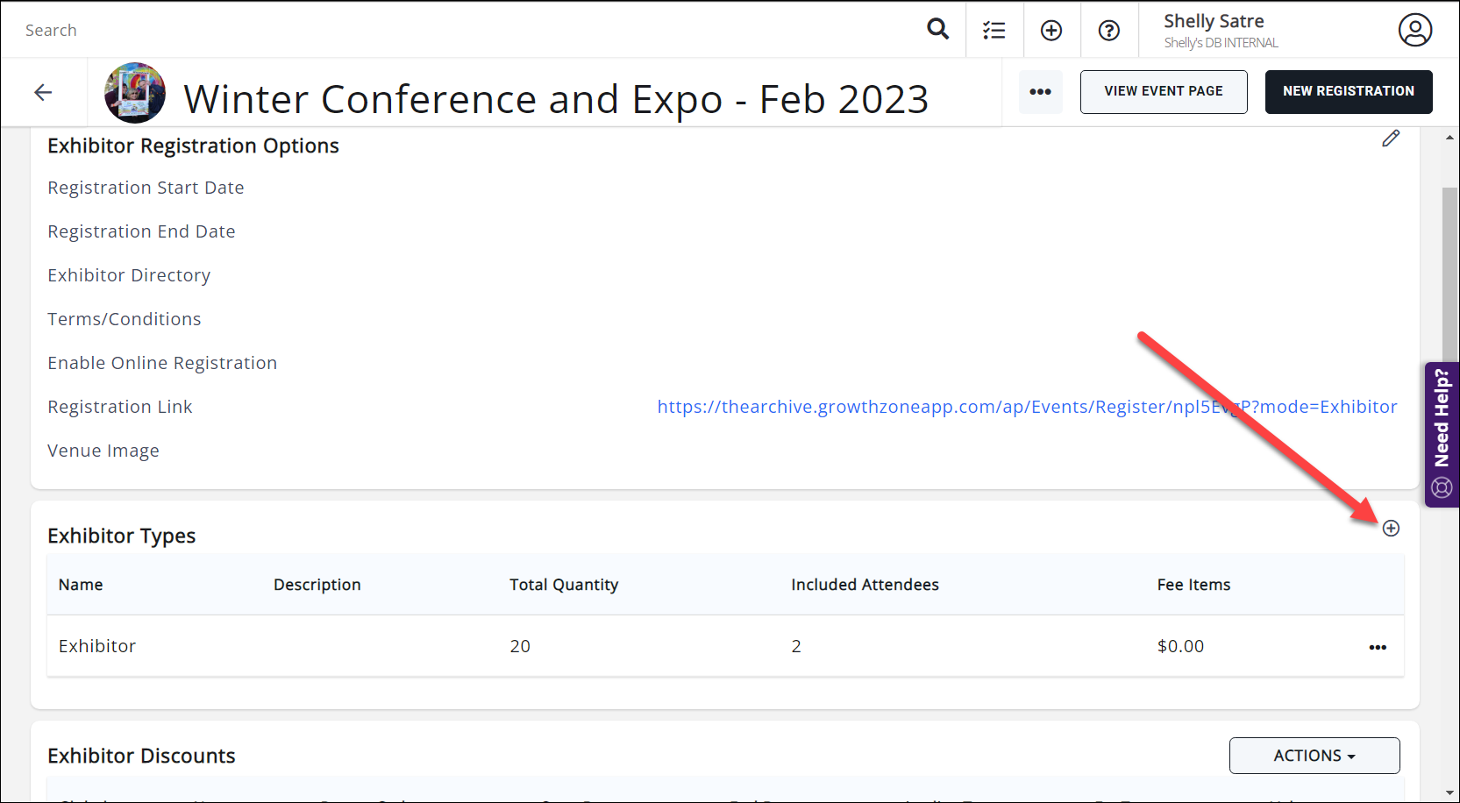Click the New Registration button
The height and width of the screenshot is (803, 1460).
[x=1348, y=92]
